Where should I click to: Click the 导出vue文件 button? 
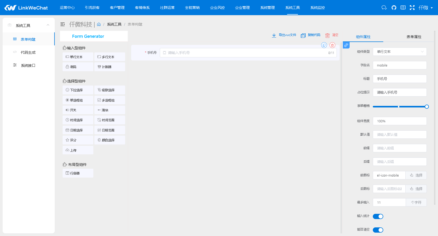(284, 35)
